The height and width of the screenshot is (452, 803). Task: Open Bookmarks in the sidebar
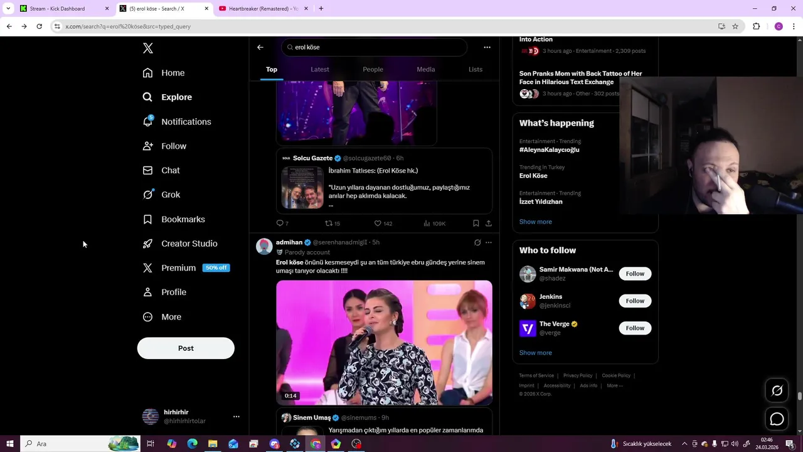pos(174,219)
